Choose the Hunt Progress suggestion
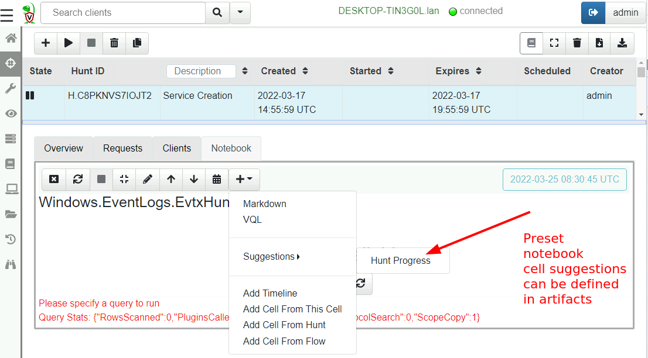 [401, 261]
